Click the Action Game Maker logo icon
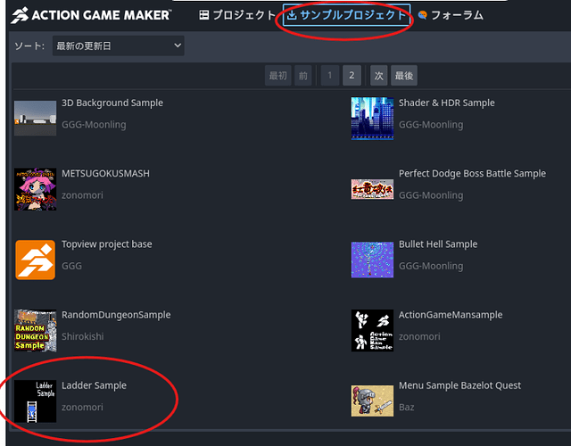 20,15
